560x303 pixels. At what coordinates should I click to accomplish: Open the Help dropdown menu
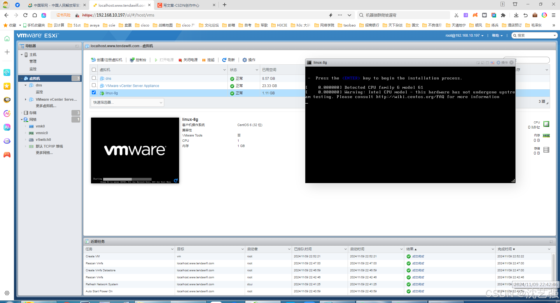497,36
